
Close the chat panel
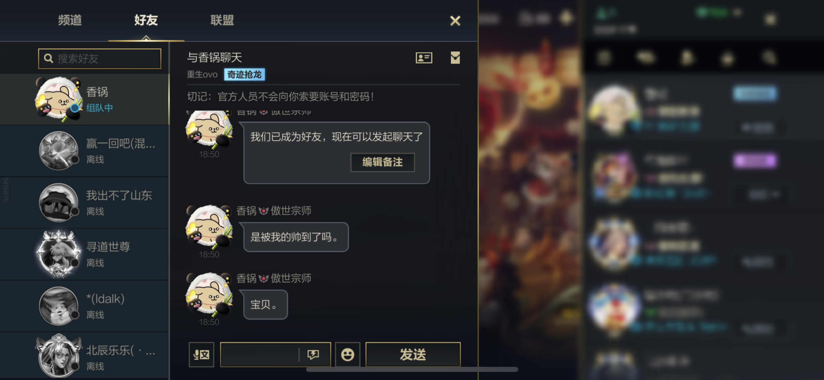pos(455,21)
